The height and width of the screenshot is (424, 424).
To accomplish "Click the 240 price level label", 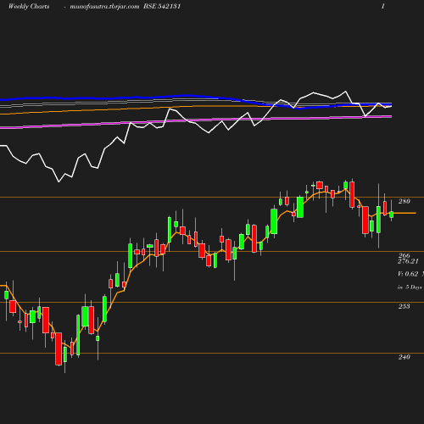I will [x=404, y=357].
